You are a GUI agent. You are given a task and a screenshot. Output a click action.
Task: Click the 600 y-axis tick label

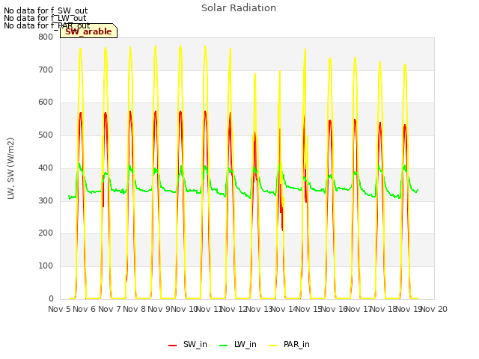(x=46, y=102)
